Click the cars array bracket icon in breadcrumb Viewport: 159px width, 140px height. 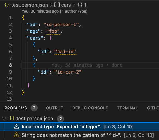point(57,5)
